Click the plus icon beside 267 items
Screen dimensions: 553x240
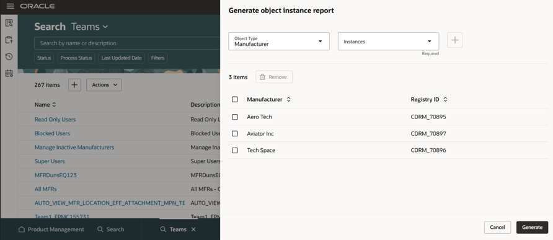click(x=74, y=85)
